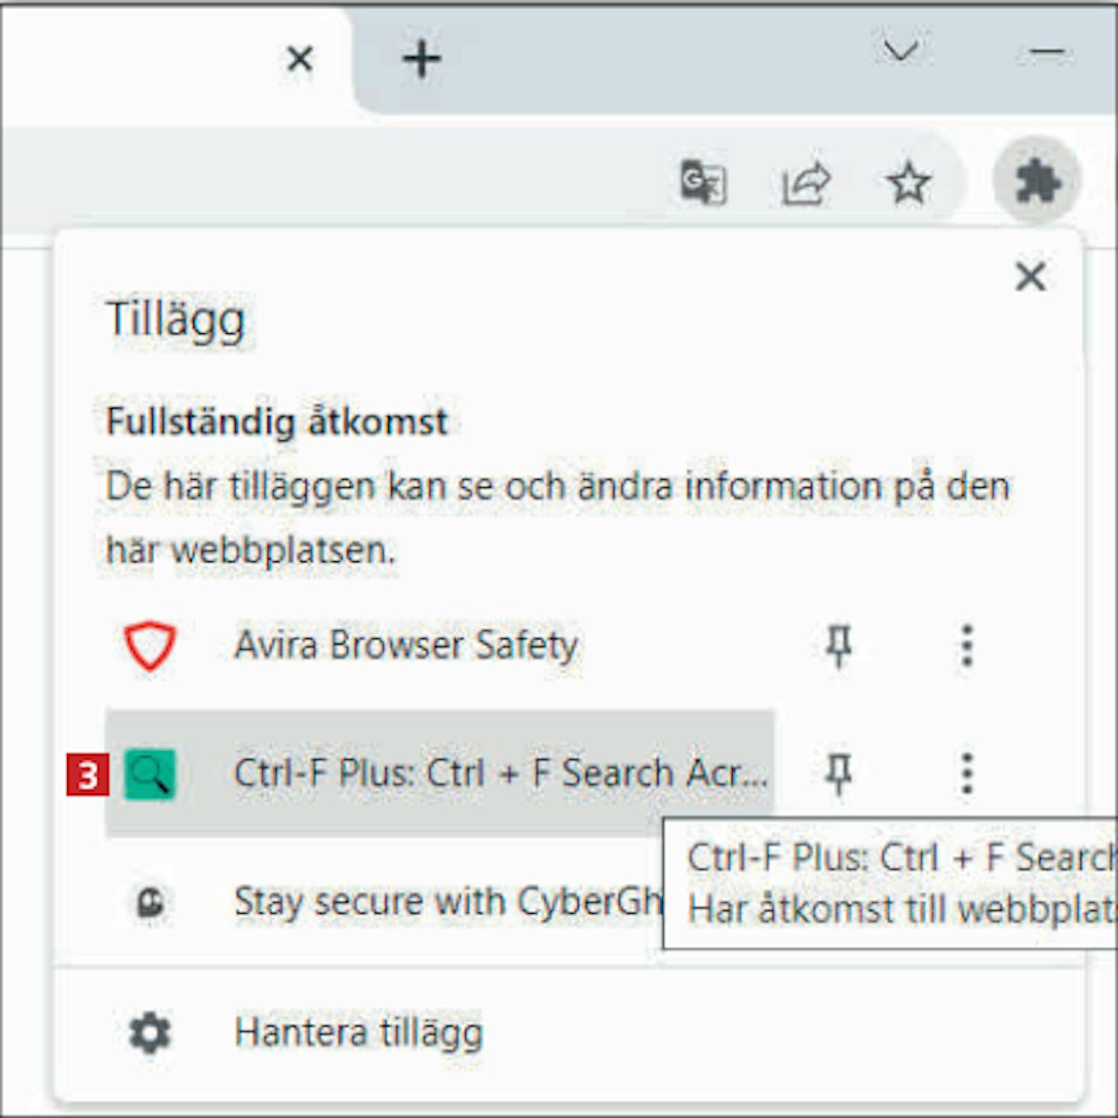Image resolution: width=1118 pixels, height=1118 pixels.
Task: Click the share page icon
Action: click(x=806, y=183)
